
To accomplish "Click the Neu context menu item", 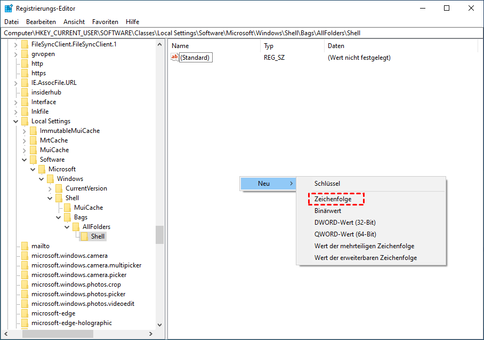I will click(268, 184).
